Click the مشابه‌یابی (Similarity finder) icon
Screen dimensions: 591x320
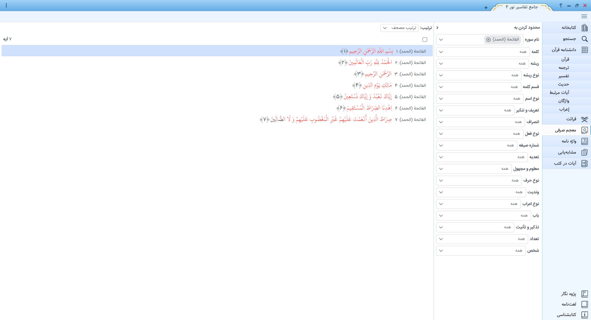(x=584, y=152)
